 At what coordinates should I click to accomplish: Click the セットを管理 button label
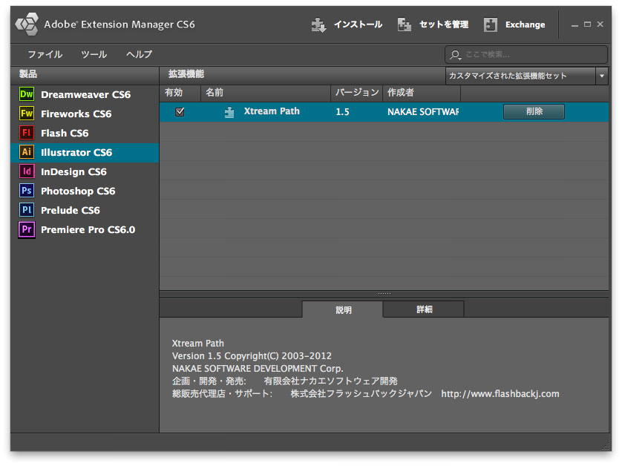coord(444,24)
